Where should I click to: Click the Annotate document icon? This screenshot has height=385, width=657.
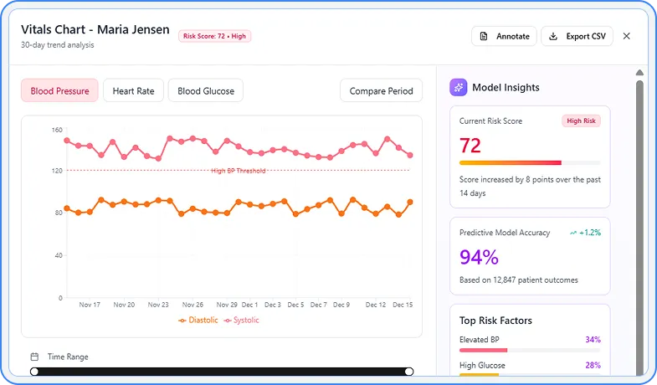[x=485, y=36]
